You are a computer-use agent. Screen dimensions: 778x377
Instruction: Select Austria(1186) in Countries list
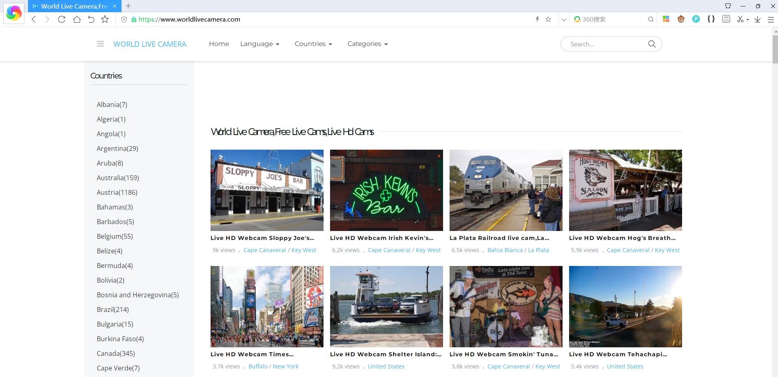117,192
